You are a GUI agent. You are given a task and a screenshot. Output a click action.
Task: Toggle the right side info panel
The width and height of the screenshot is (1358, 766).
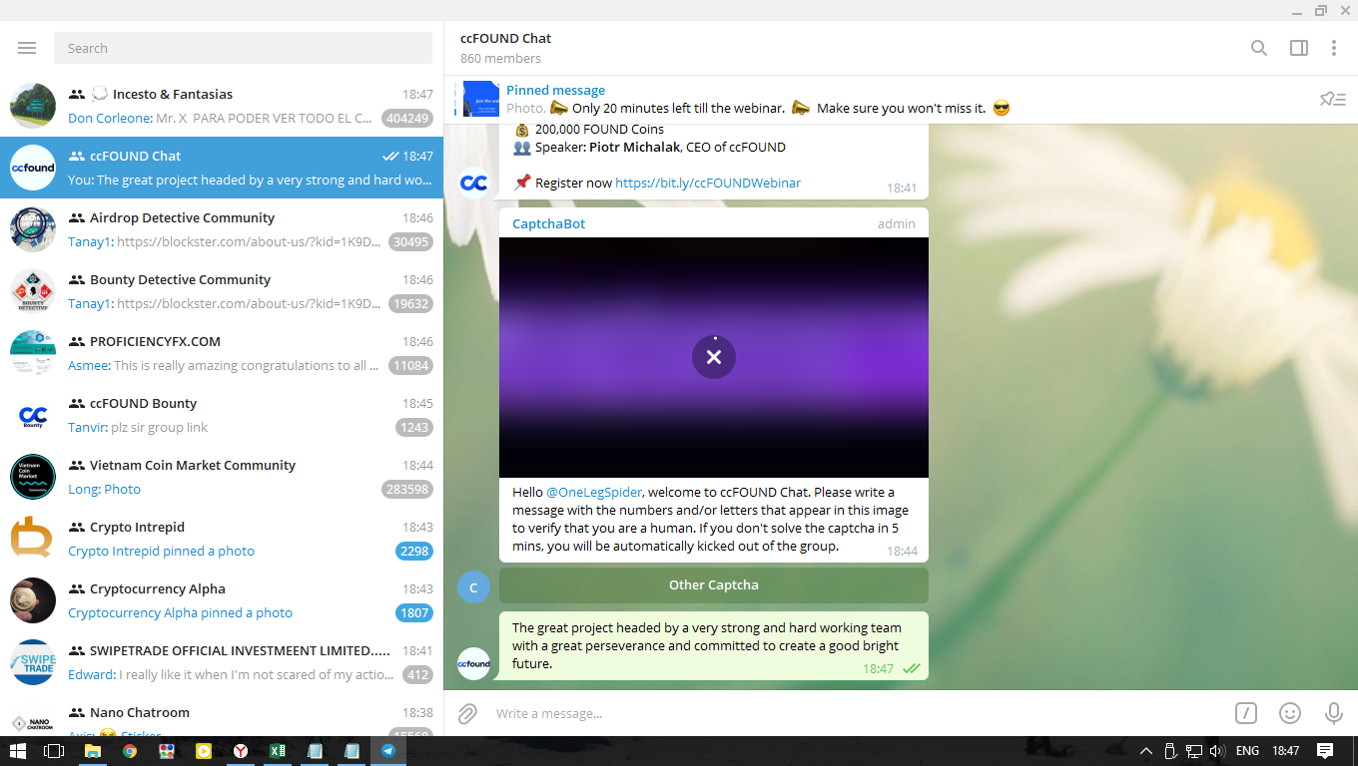(1299, 48)
